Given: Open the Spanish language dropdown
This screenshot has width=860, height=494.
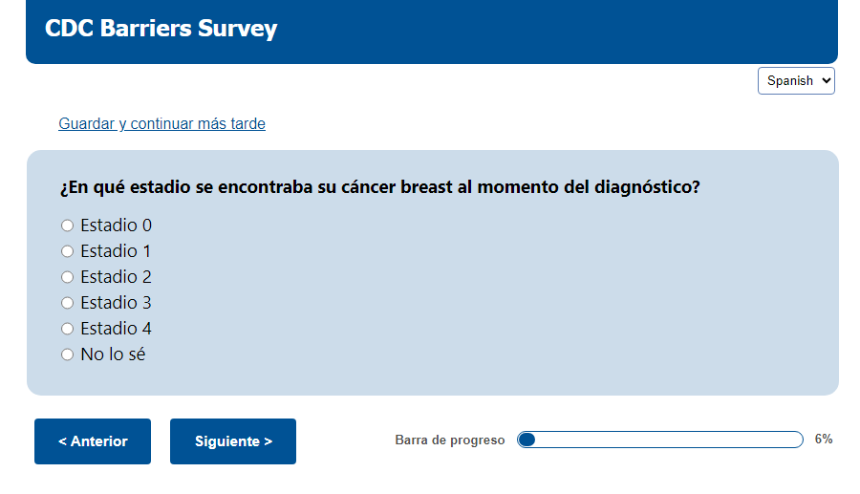Looking at the screenshot, I should pyautogui.click(x=796, y=81).
